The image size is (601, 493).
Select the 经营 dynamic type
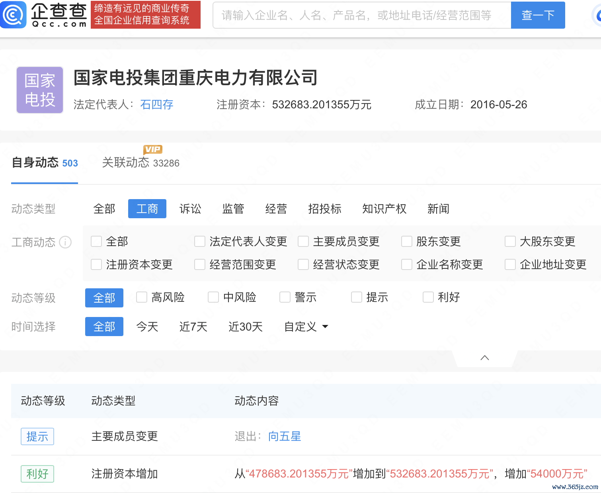coord(276,209)
